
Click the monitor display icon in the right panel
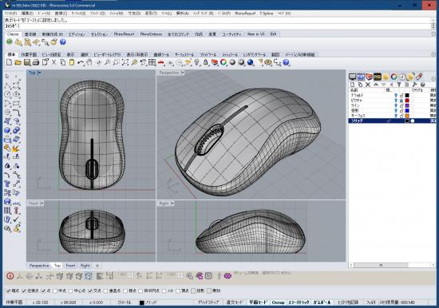click(352, 77)
